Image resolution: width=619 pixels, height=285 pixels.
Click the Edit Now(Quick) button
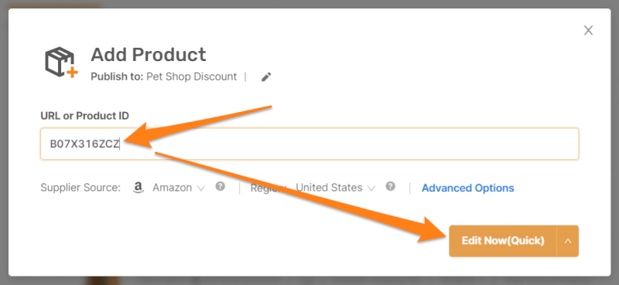[x=503, y=241]
